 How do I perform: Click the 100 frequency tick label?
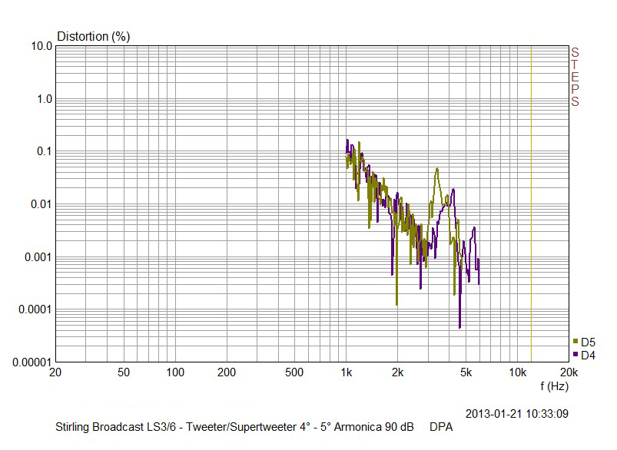[x=175, y=372]
